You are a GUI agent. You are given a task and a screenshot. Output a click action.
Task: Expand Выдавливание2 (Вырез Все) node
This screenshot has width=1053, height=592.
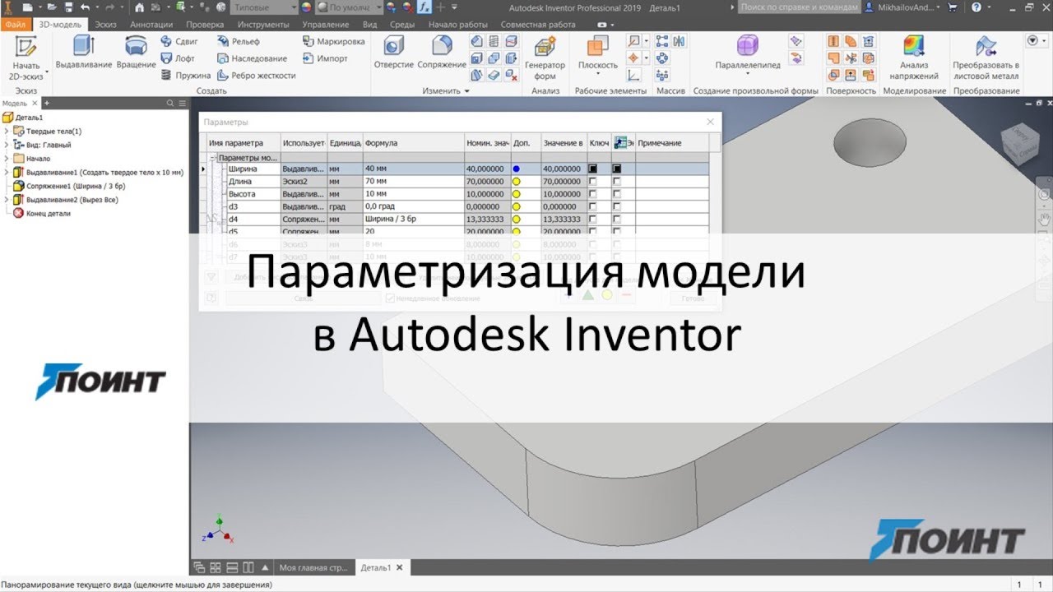7,200
